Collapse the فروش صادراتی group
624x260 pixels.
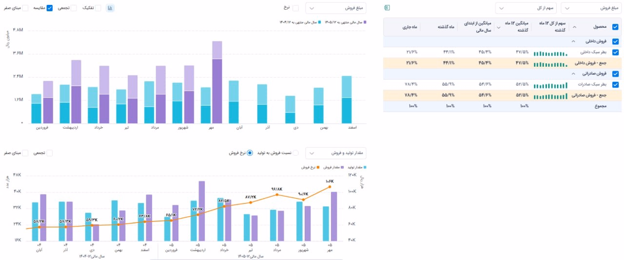(573, 74)
